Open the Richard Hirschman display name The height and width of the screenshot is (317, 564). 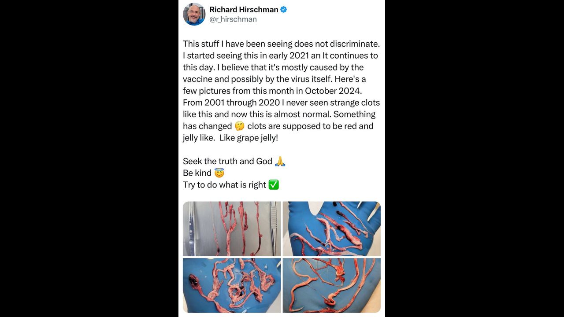point(244,9)
